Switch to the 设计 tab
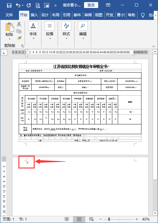The height and width of the screenshot is (223, 158). [45, 15]
